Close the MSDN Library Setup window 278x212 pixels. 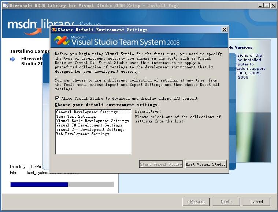point(273,5)
